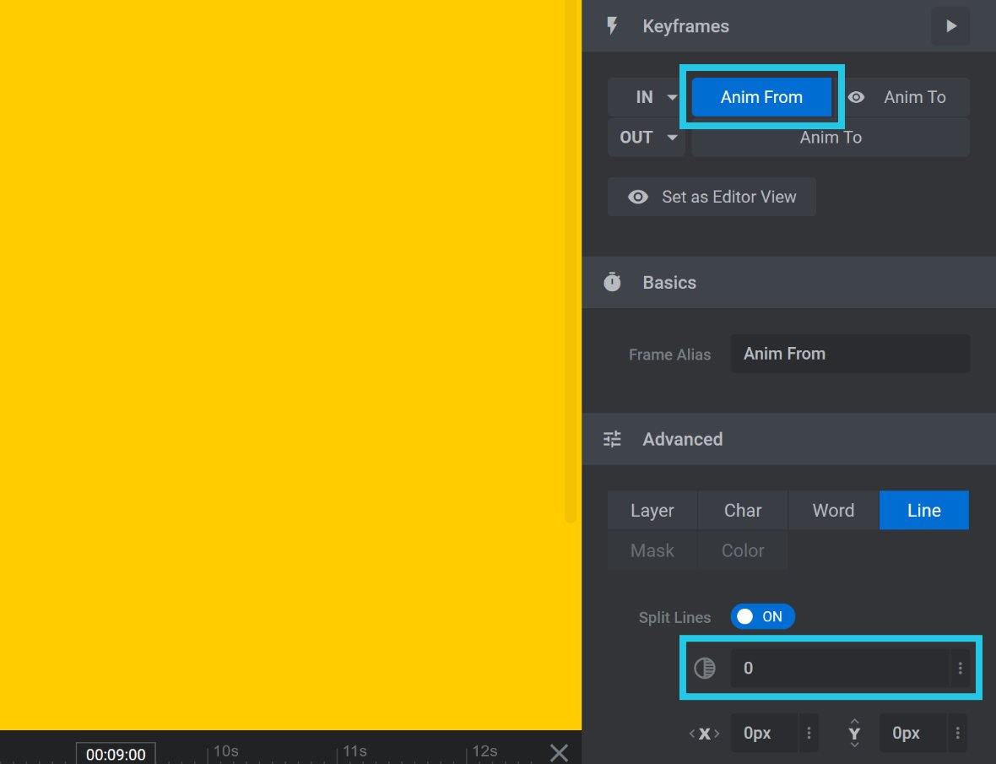
Task: Click the 12s timeline marker
Action: pos(484,751)
